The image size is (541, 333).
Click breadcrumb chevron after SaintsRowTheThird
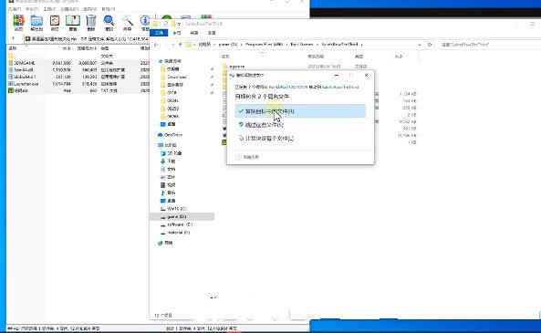point(361,45)
